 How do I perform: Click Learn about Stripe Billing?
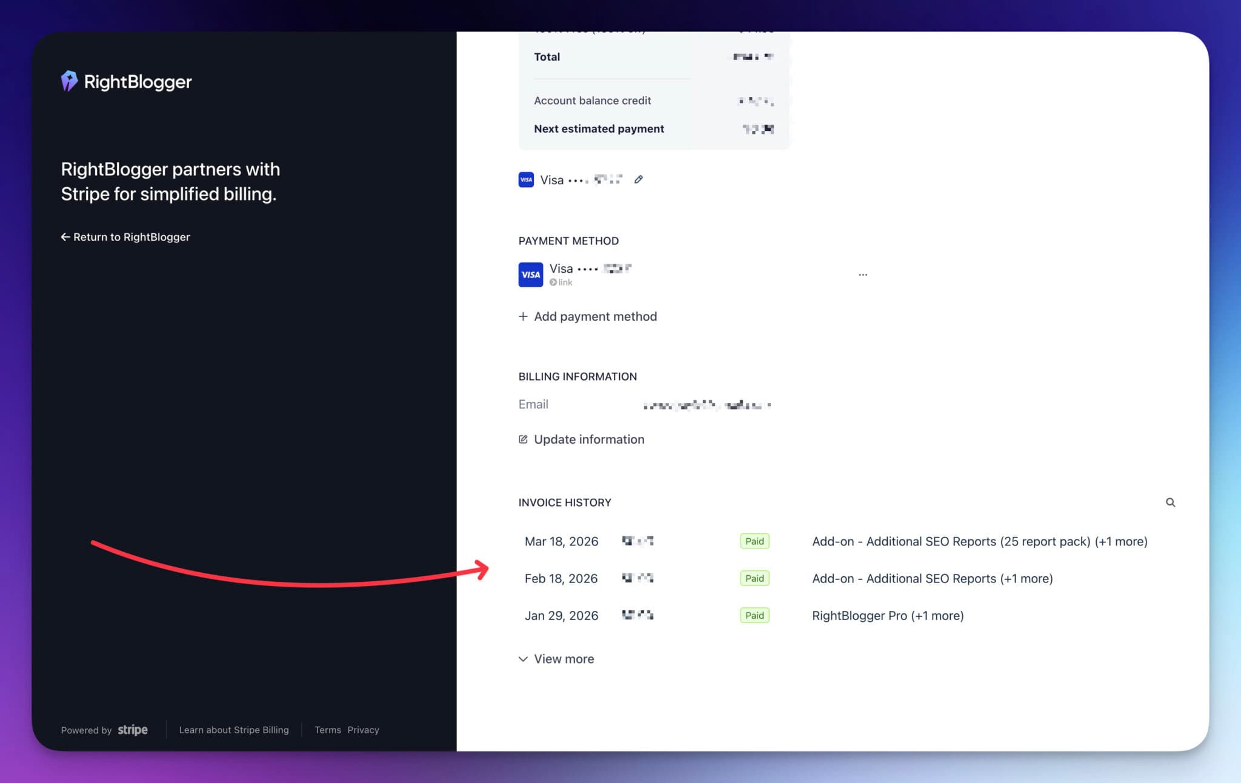coord(234,730)
